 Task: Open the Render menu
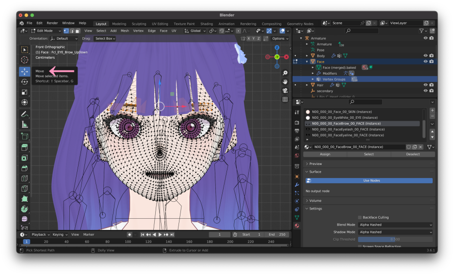(x=52, y=23)
